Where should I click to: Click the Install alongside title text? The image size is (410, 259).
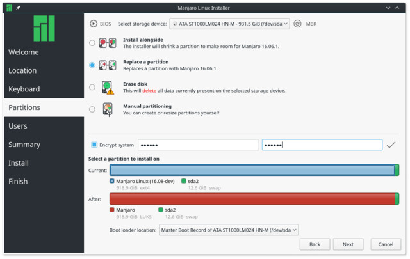(143, 40)
